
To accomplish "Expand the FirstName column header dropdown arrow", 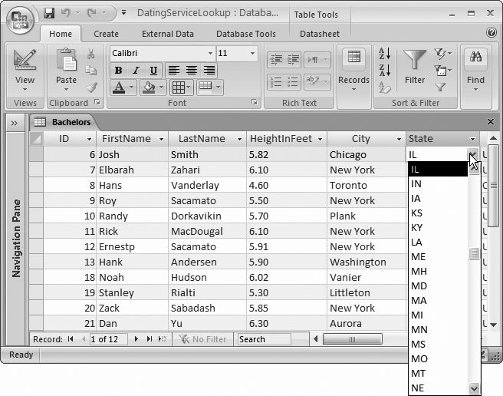I will (161, 139).
